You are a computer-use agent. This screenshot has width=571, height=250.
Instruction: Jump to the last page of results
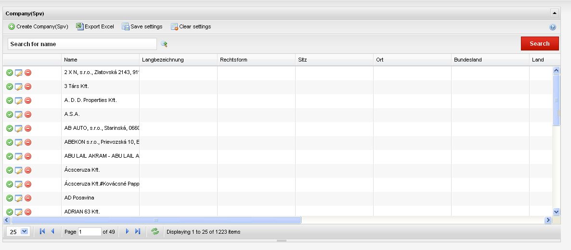pos(138,232)
